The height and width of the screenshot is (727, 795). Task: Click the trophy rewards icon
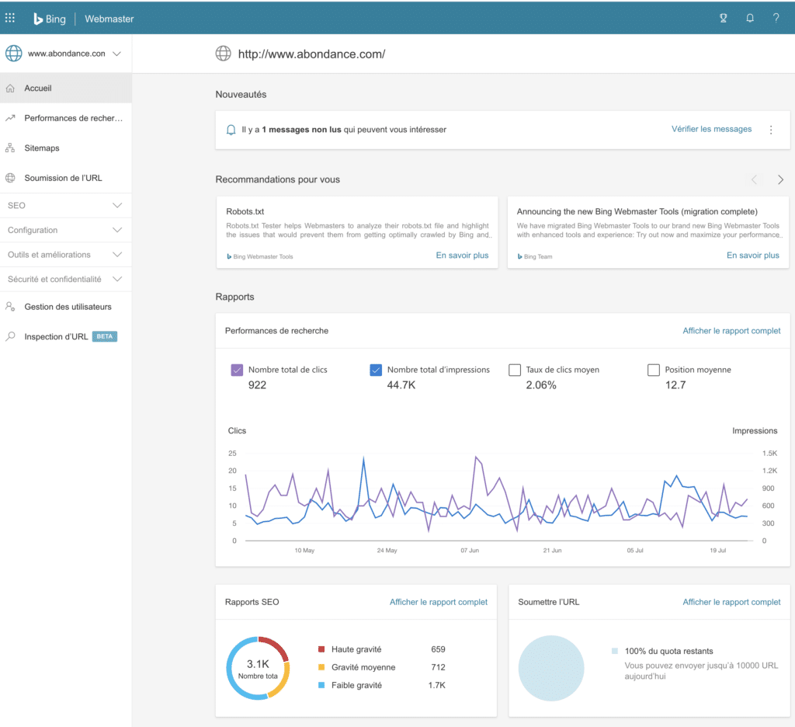724,19
